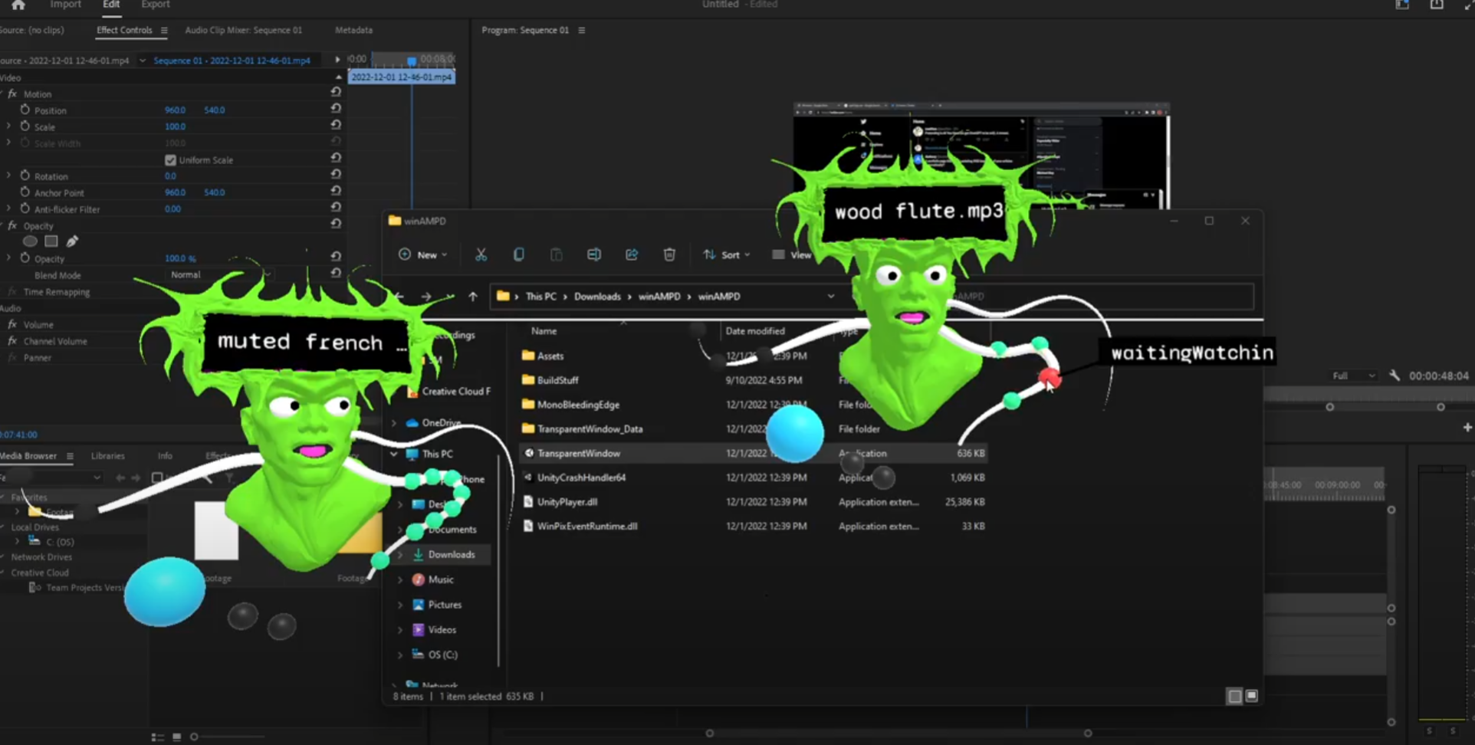Open the Export workspace tab
1475x745 pixels.
pos(156,5)
